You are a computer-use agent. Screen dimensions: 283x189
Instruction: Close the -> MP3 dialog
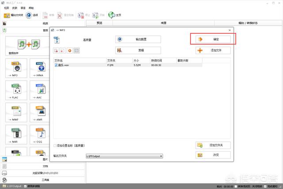229,30
